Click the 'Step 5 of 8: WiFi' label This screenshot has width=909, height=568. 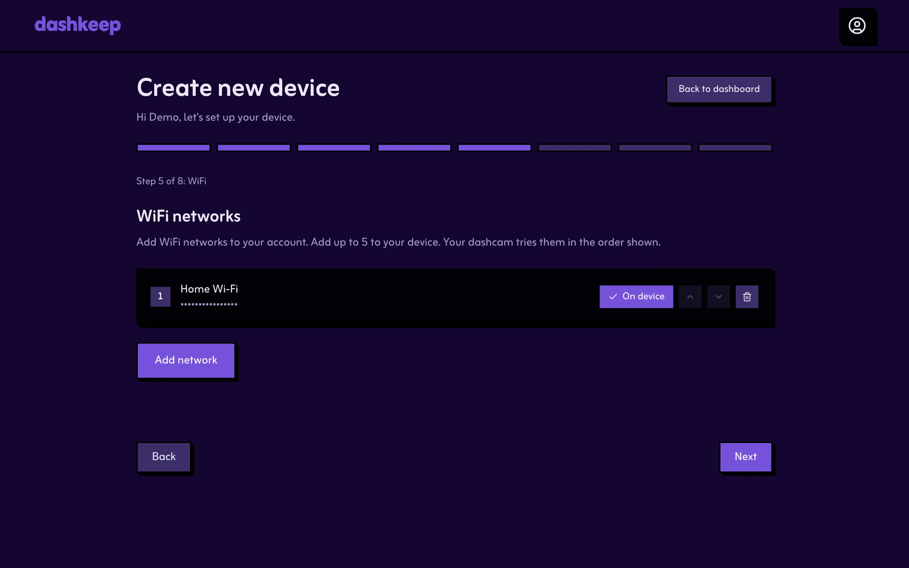pyautogui.click(x=171, y=181)
